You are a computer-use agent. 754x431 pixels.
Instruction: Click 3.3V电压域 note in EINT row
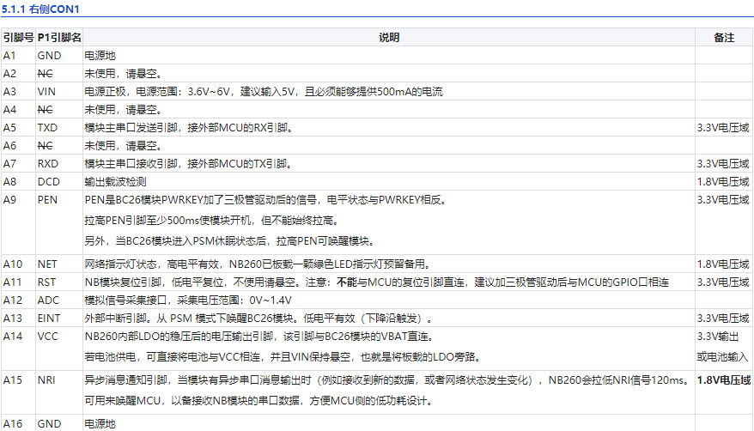click(723, 318)
